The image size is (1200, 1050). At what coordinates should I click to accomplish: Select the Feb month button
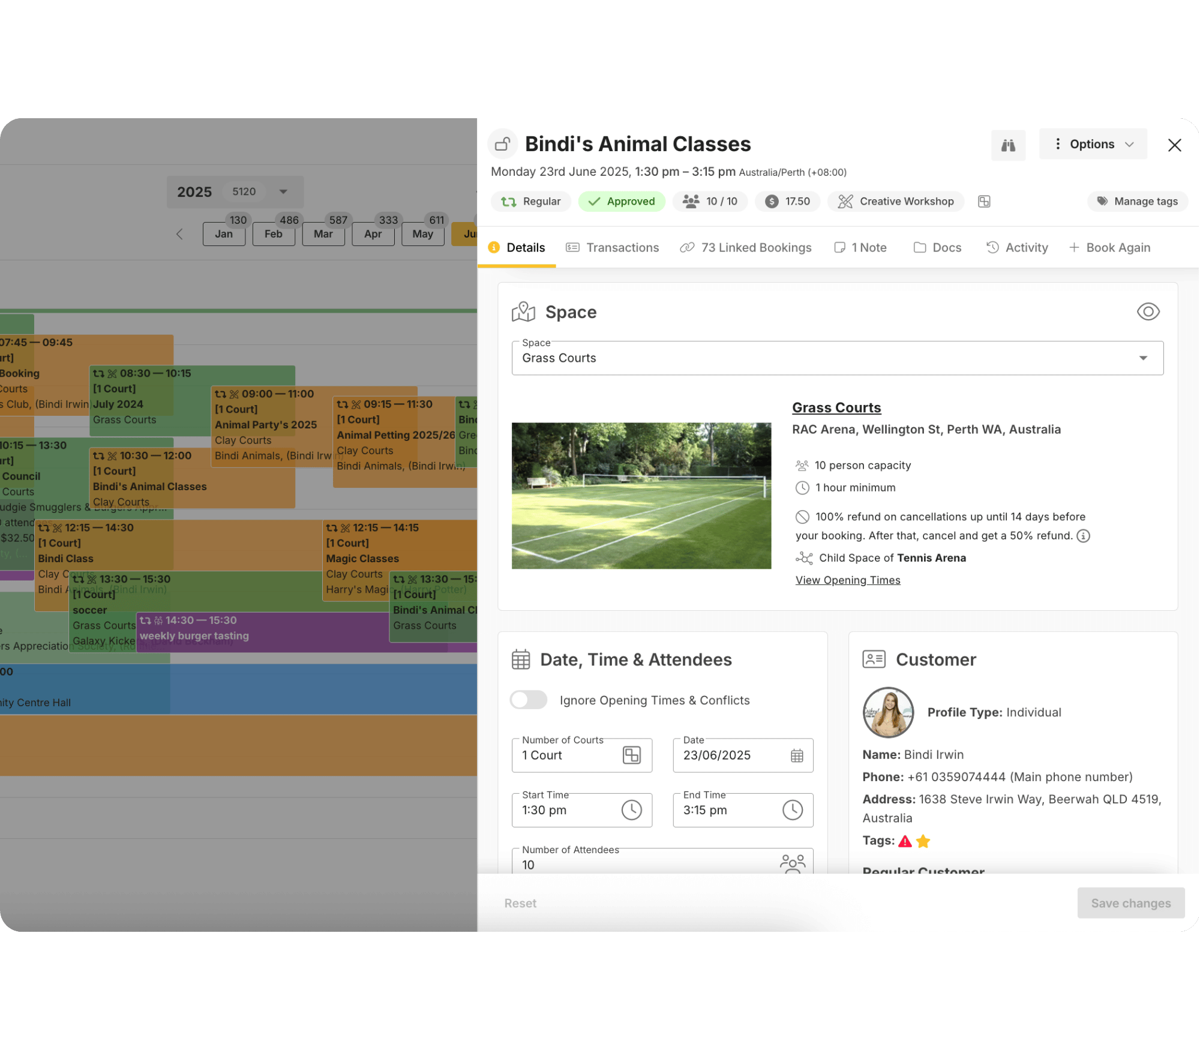tap(274, 234)
